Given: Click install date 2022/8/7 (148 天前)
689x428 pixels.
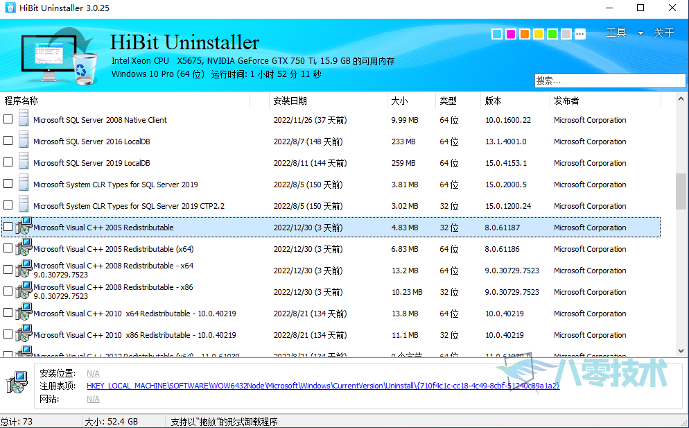Looking at the screenshot, I should coord(308,142).
